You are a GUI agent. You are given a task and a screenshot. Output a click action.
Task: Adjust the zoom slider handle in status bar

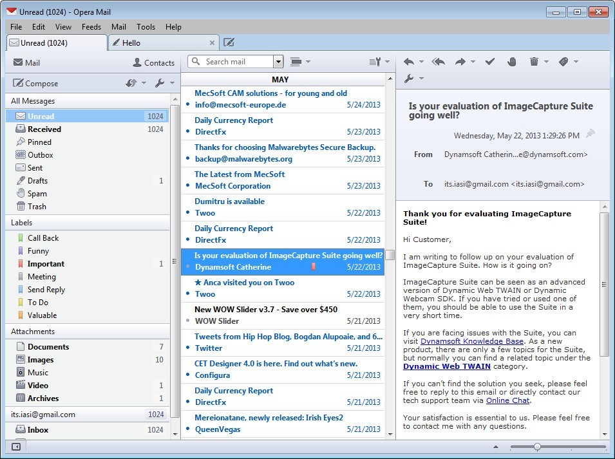pyautogui.click(x=537, y=447)
